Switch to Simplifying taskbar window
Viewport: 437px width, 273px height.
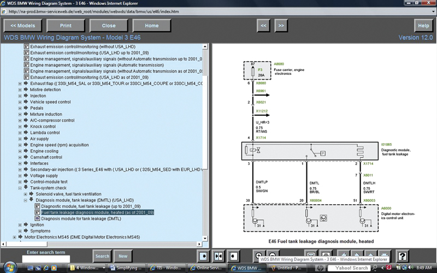coord(126,268)
